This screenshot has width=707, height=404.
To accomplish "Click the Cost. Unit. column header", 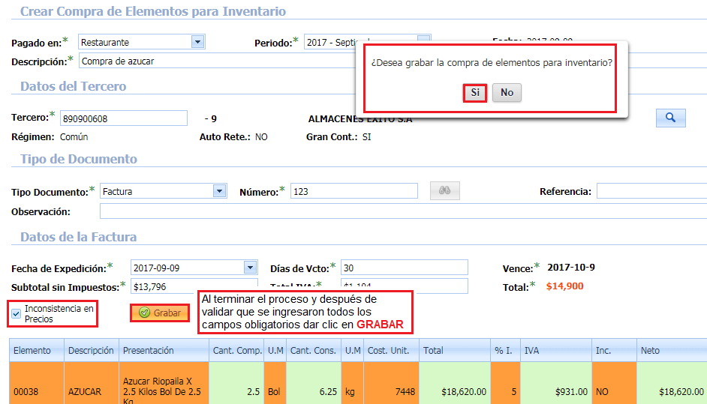I will coord(391,350).
